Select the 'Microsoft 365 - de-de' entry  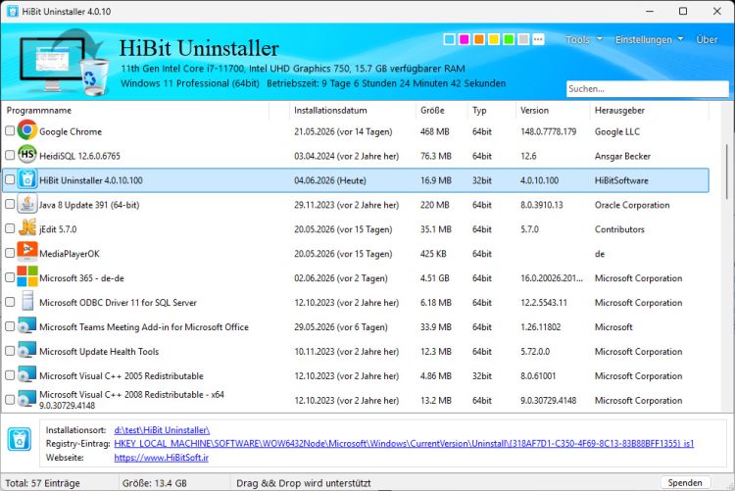(x=81, y=278)
